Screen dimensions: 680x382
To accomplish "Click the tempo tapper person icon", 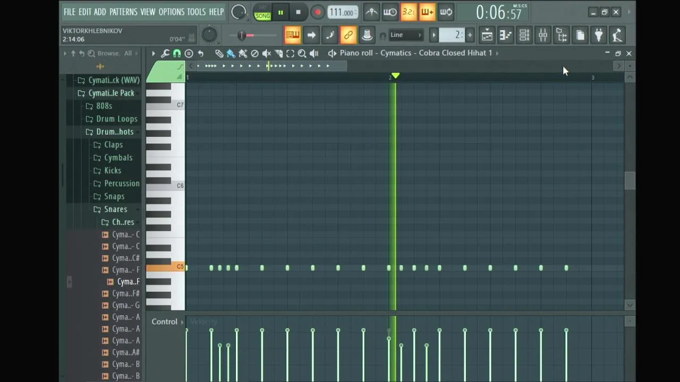I will (617, 35).
